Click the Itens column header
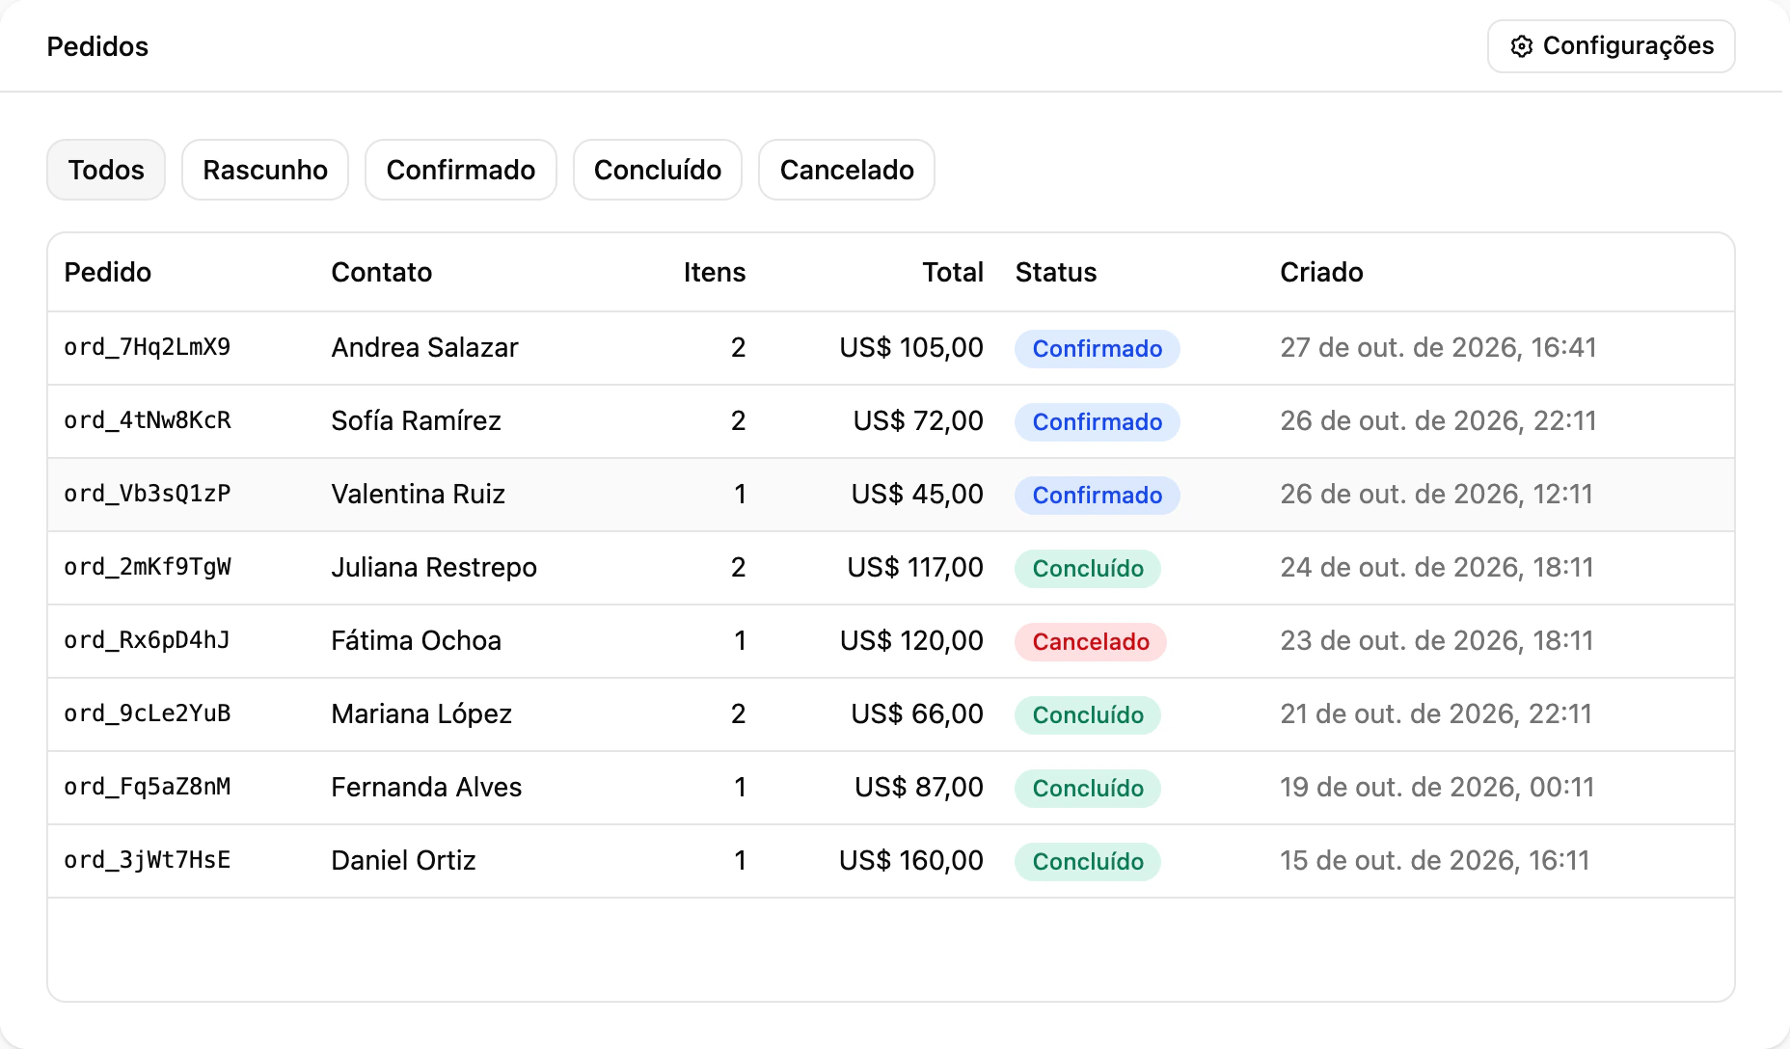 click(x=715, y=272)
